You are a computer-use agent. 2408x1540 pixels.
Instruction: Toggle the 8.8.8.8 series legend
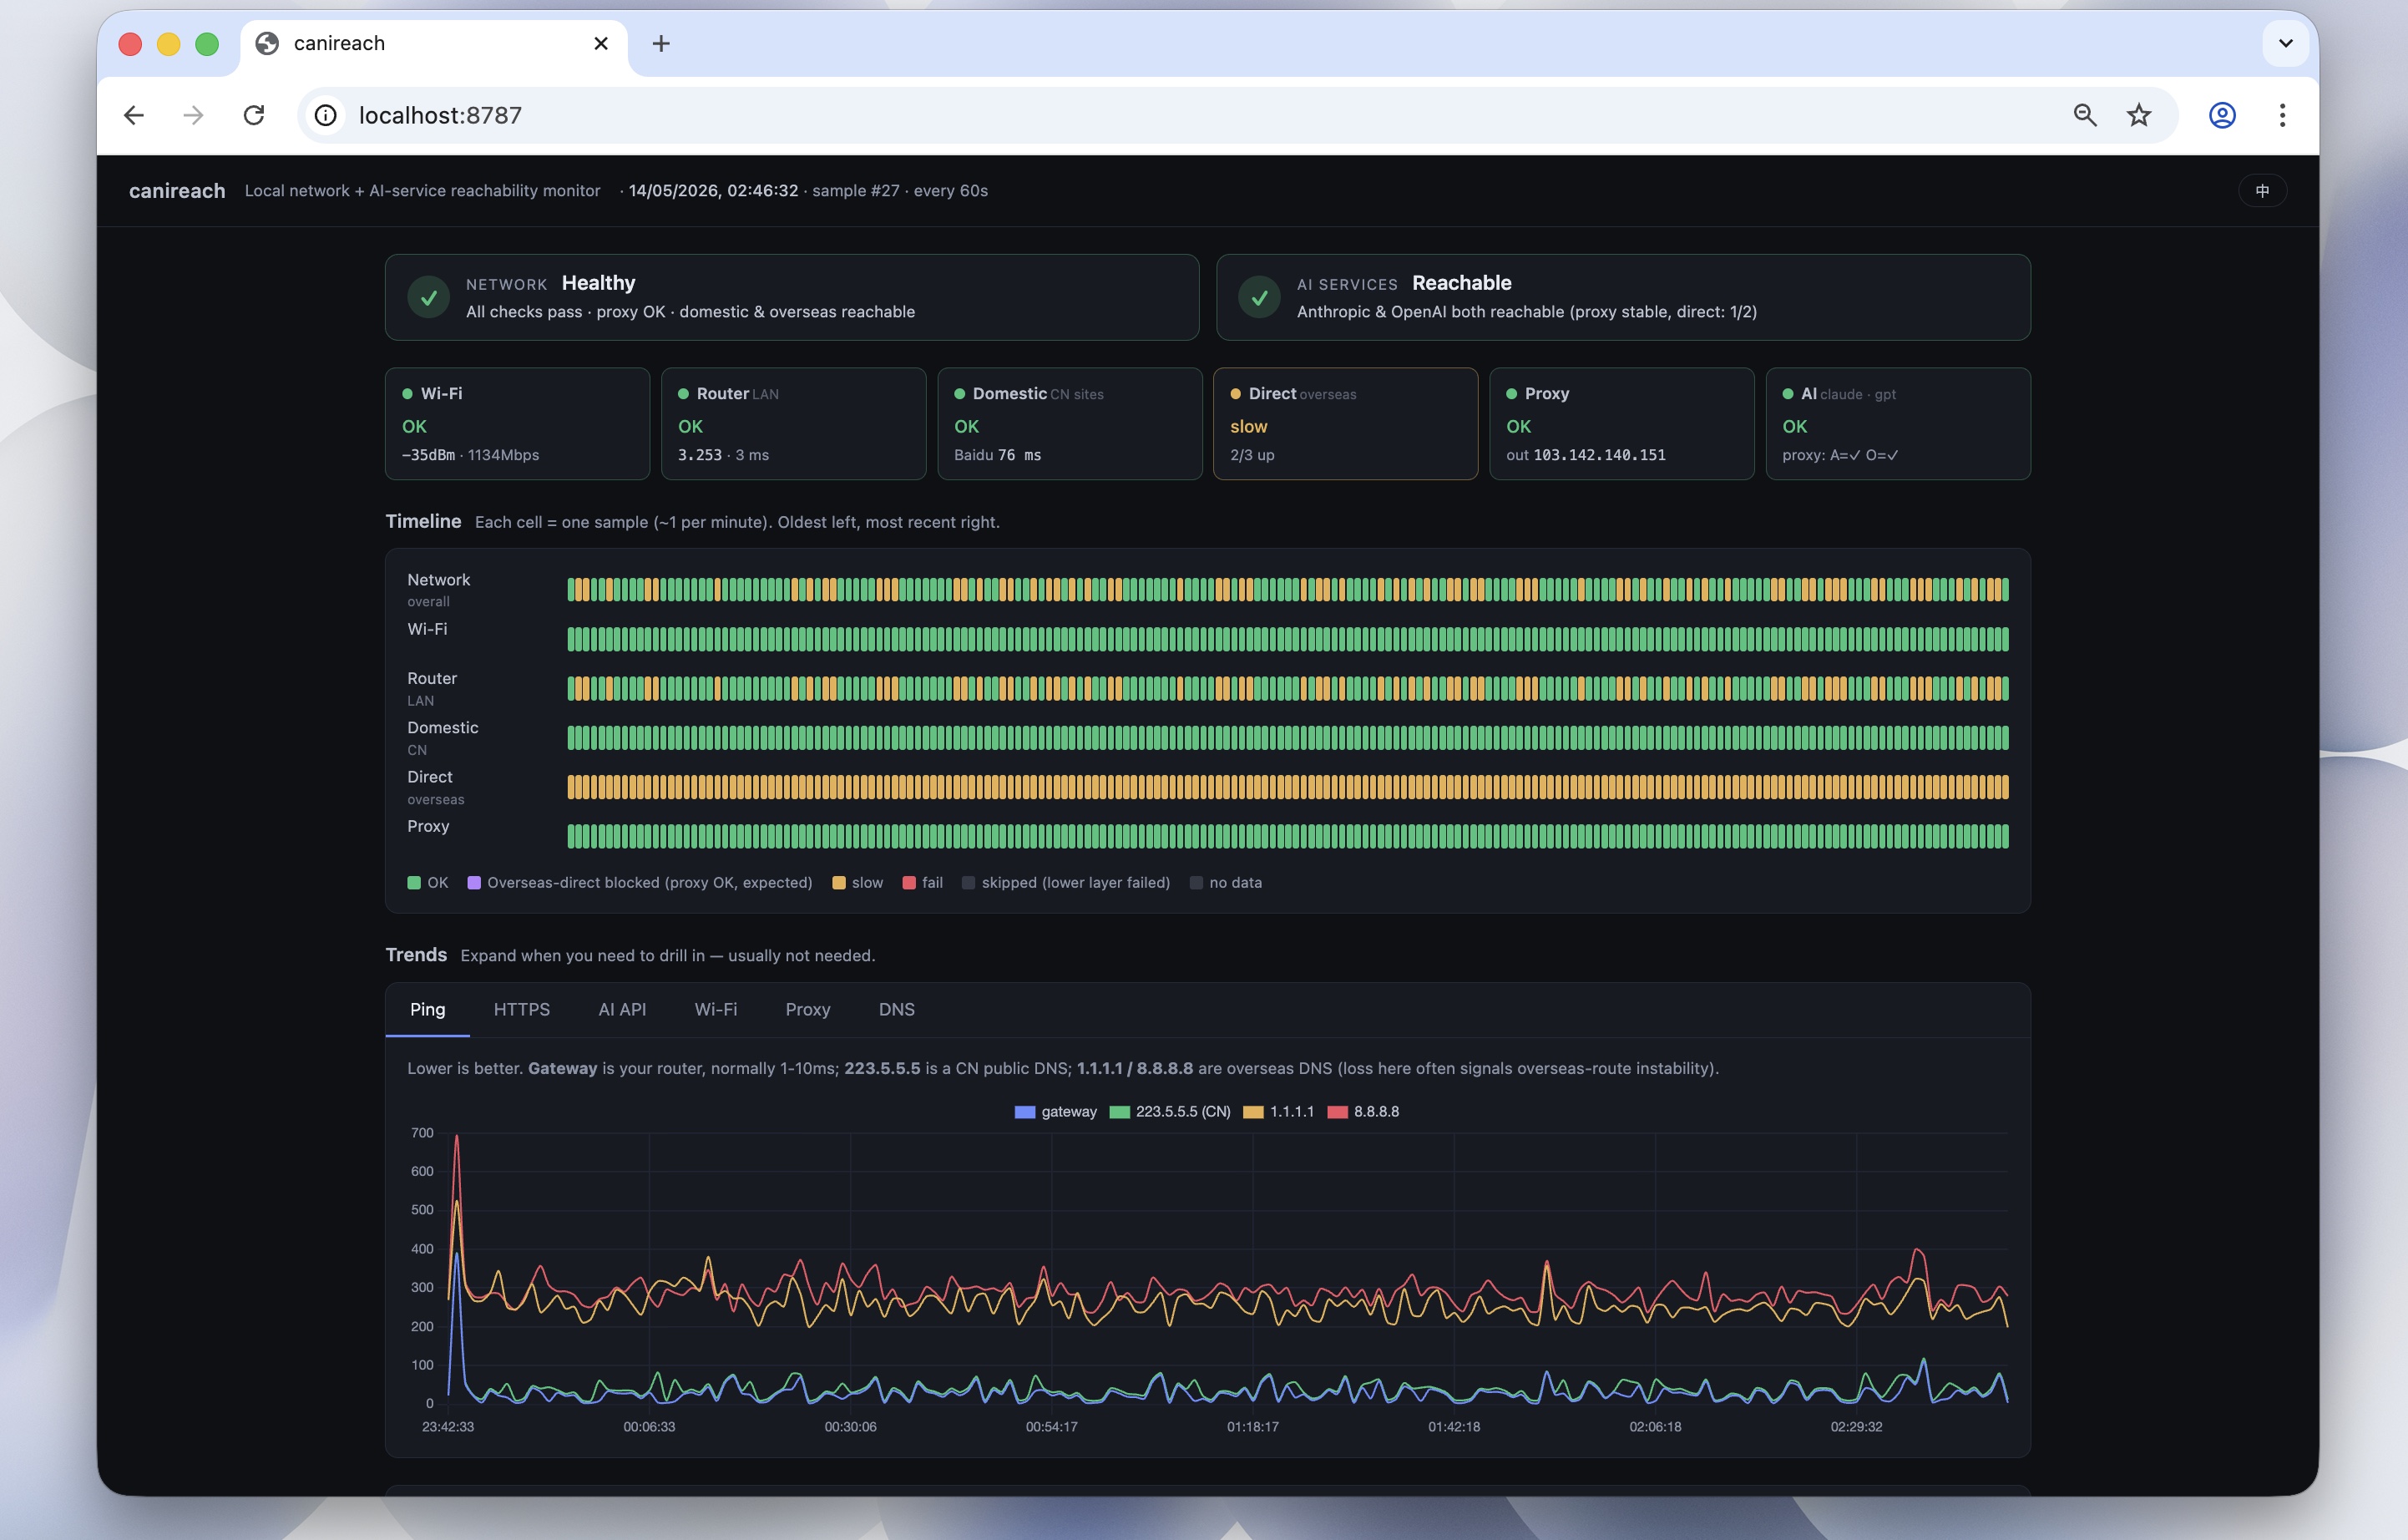tap(1362, 1112)
